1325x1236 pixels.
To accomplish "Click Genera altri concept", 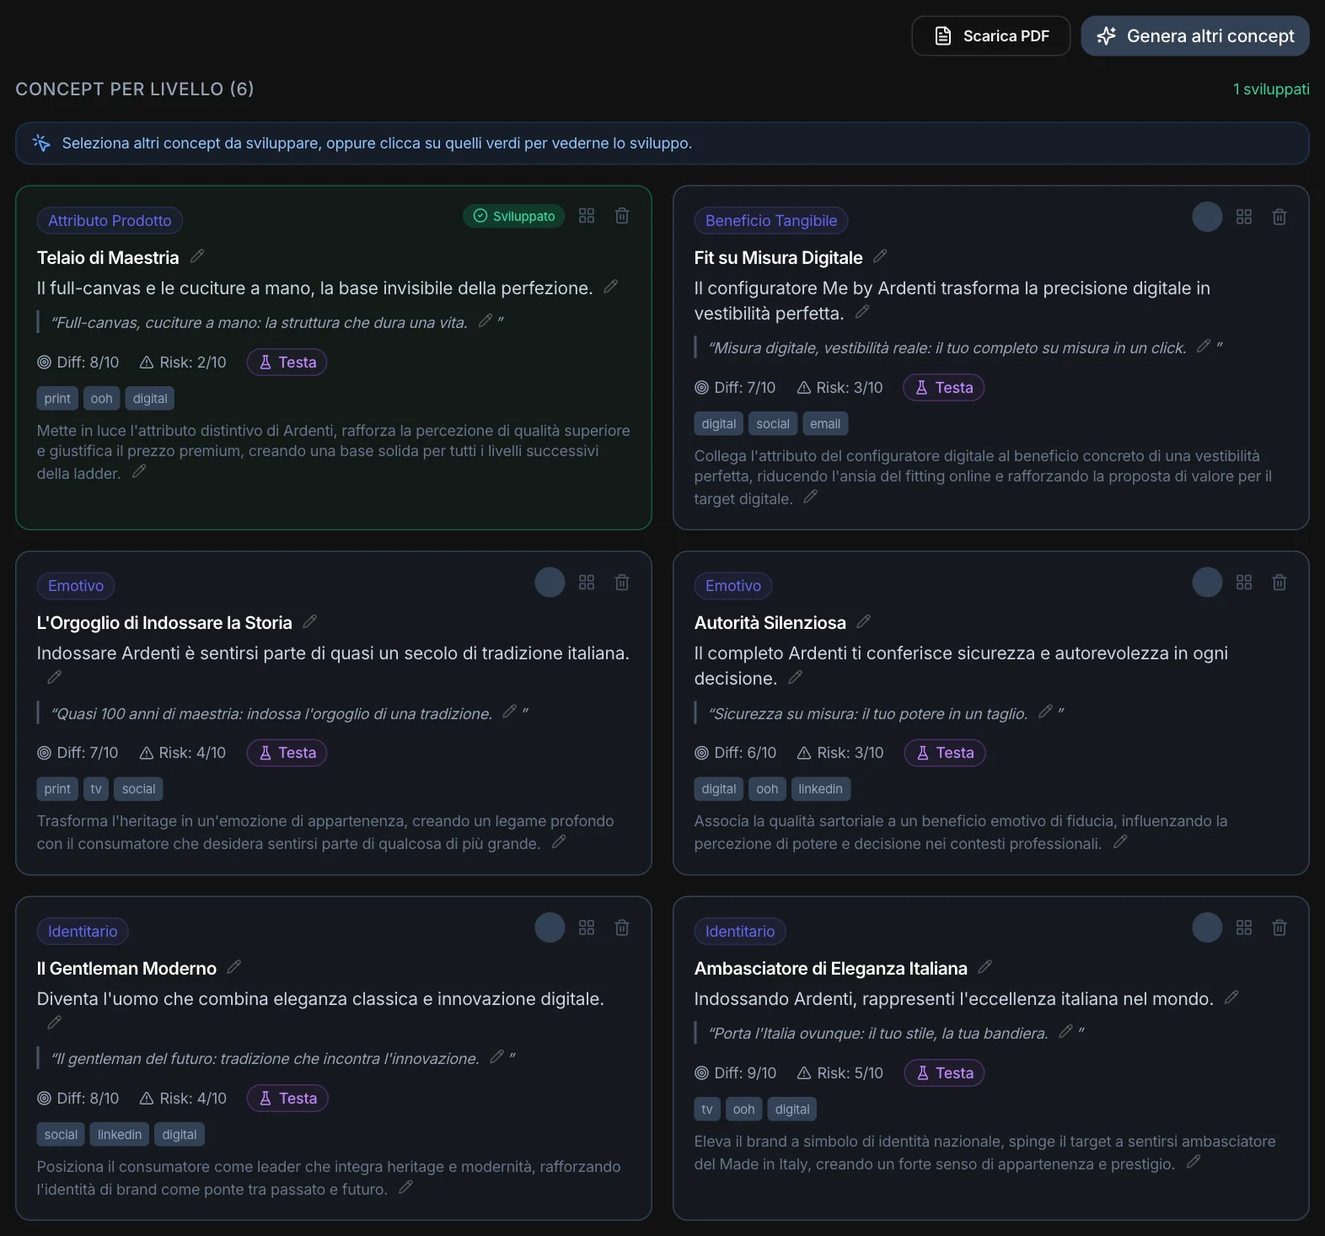I will [1195, 36].
